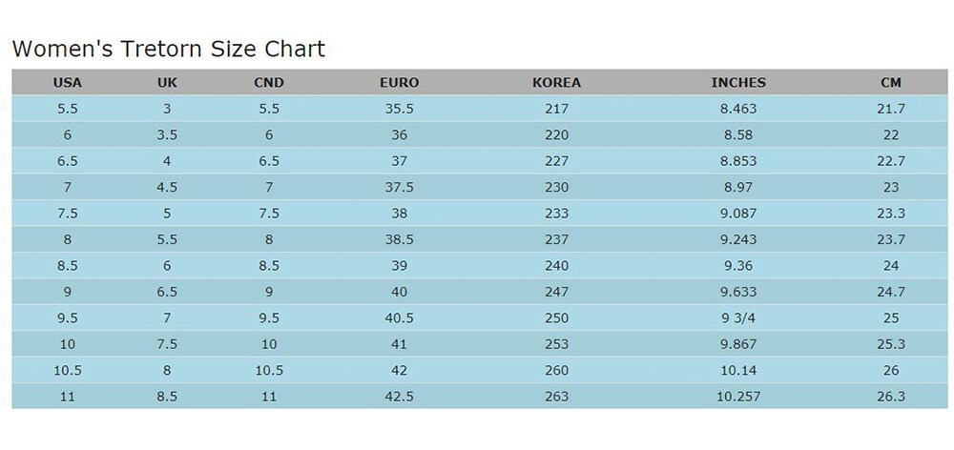Select the 8.853 inches cell

pyautogui.click(x=738, y=161)
